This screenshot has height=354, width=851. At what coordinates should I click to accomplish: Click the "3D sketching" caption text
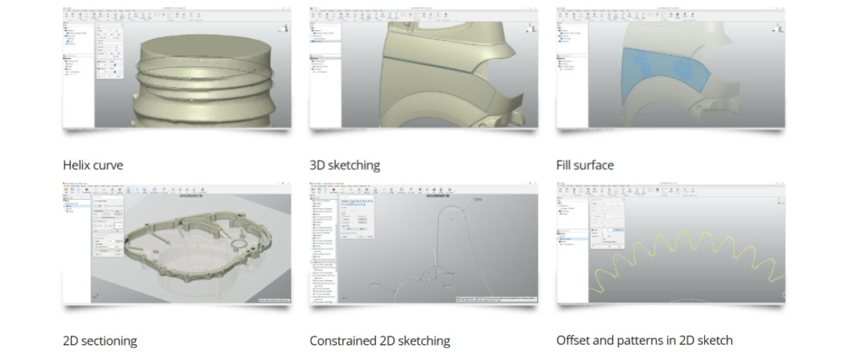(x=345, y=165)
